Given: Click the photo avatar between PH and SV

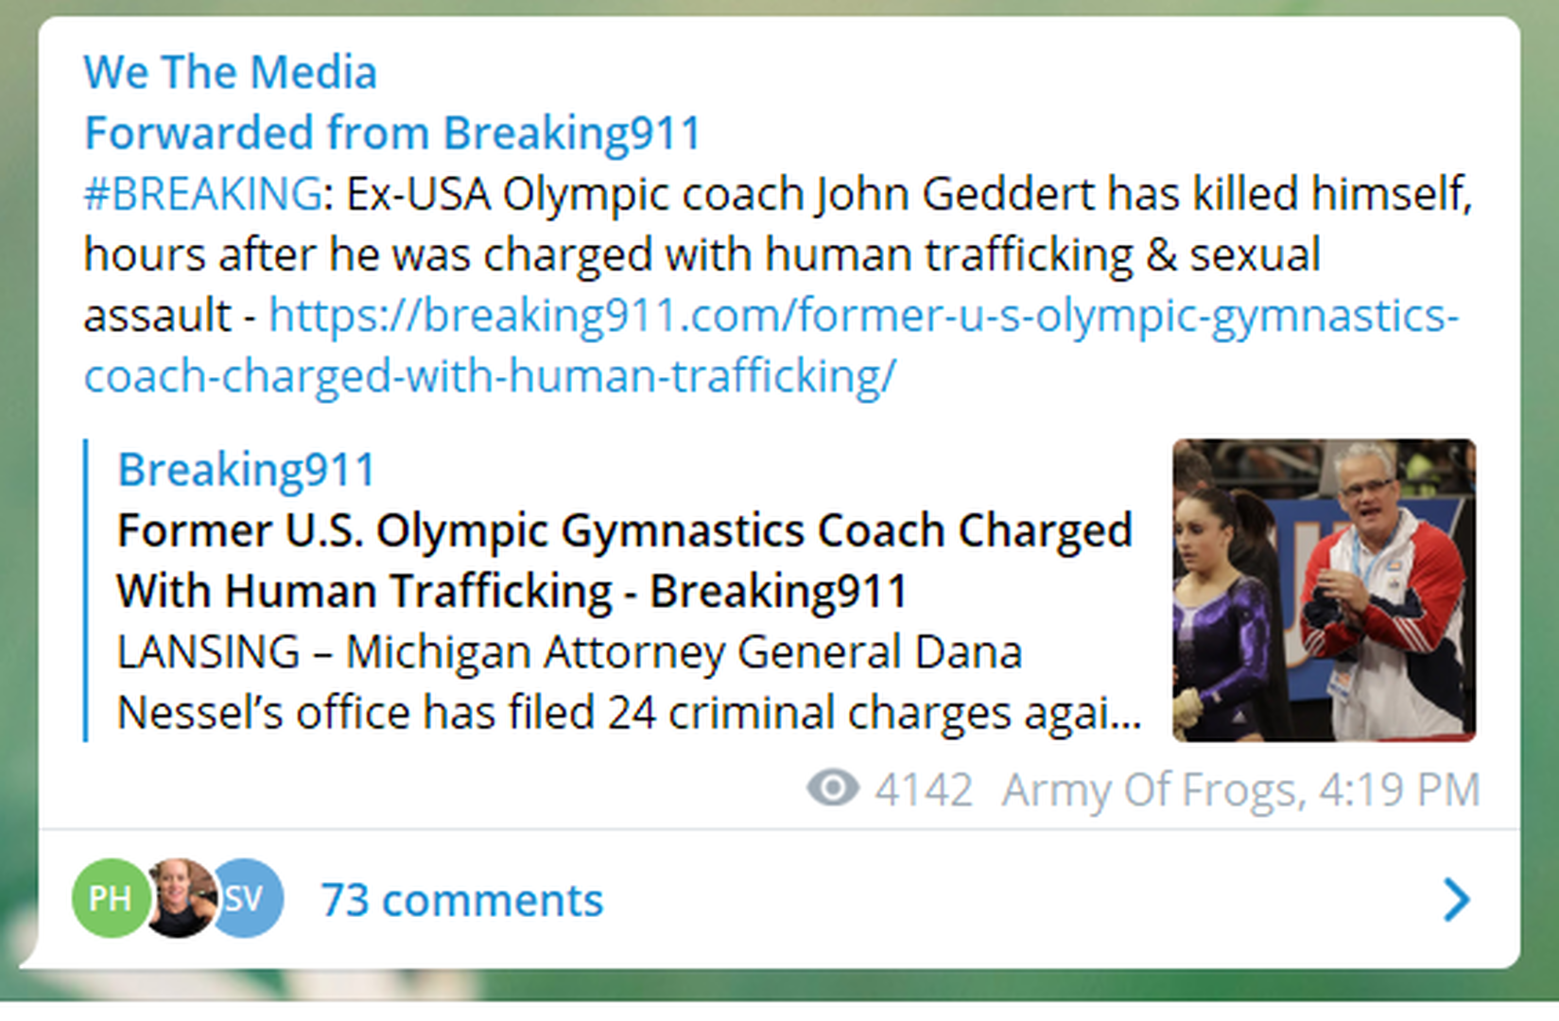Looking at the screenshot, I should (x=180, y=898).
